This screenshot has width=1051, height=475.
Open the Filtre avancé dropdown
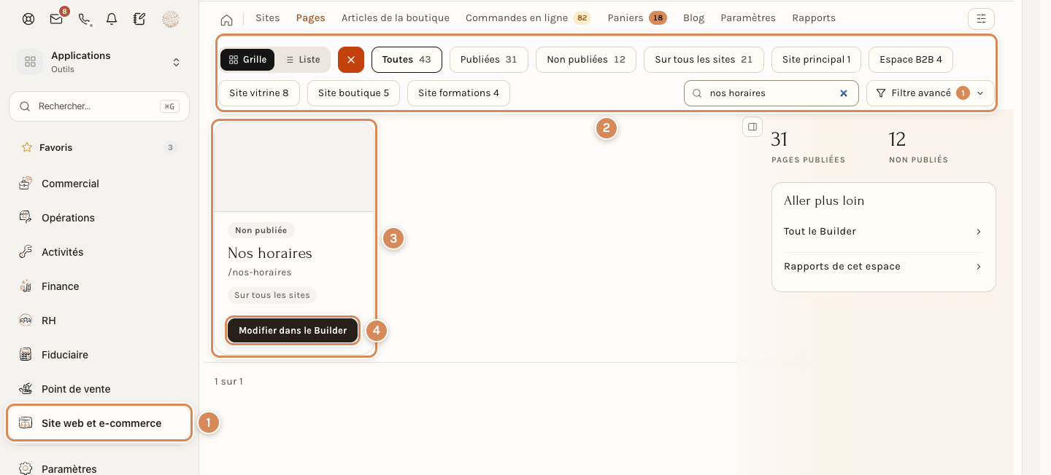[931, 93]
